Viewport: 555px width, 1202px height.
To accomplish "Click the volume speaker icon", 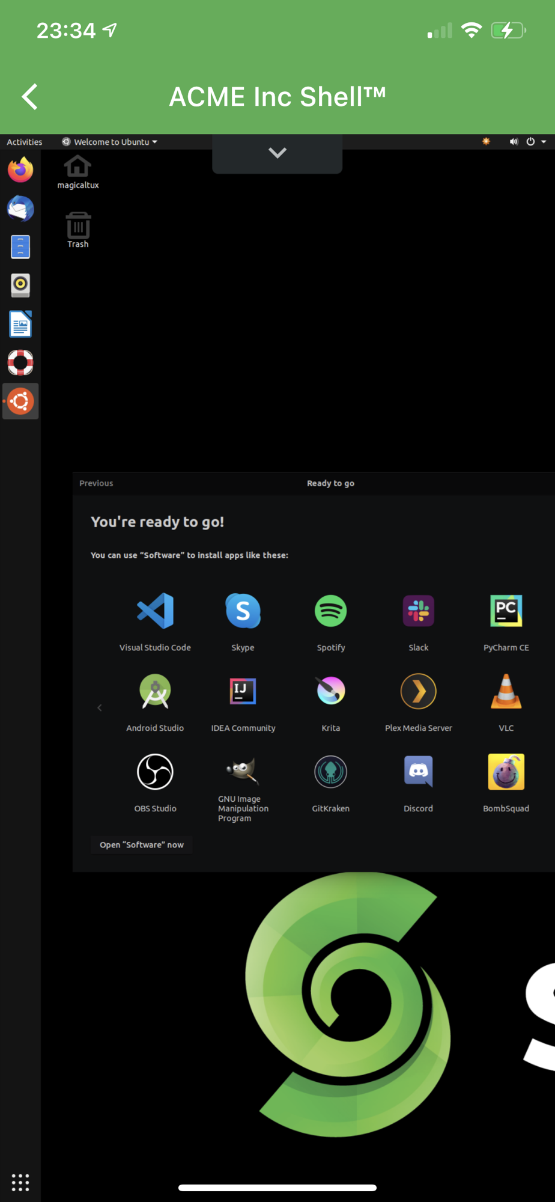I will (x=514, y=142).
